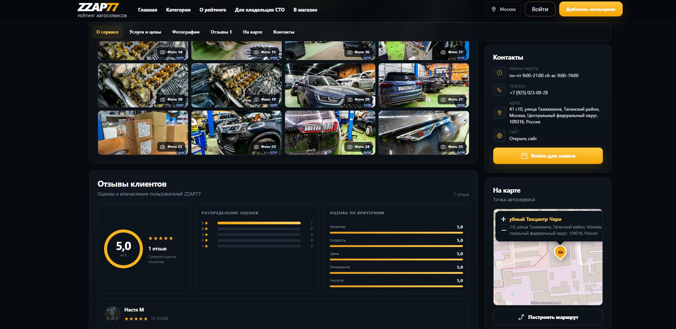The height and width of the screenshot is (329, 676).
Task: Open the Фото 20 thumbnail
Action: pyautogui.click(x=330, y=85)
